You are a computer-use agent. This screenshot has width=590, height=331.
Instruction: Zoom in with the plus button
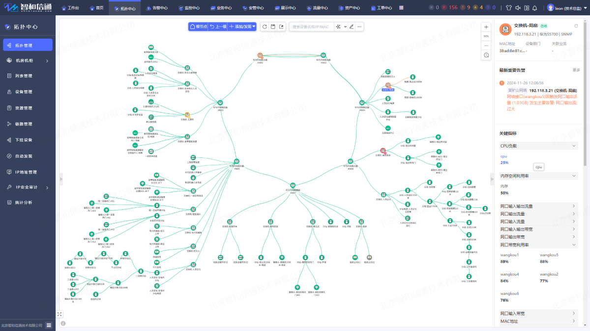coord(486,27)
